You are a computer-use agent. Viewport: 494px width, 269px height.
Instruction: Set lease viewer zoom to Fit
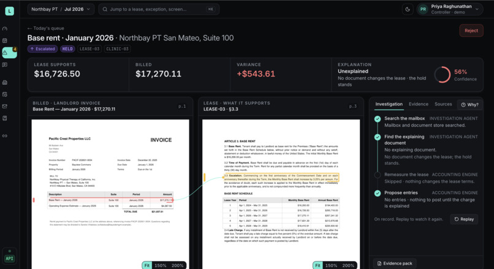(317, 265)
